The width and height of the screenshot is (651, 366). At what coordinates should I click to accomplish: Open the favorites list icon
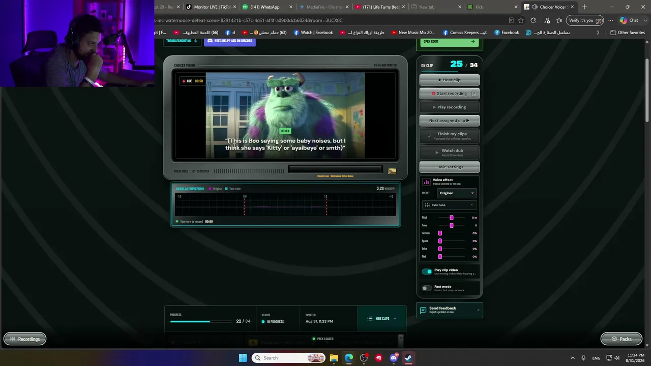pyautogui.click(x=559, y=20)
